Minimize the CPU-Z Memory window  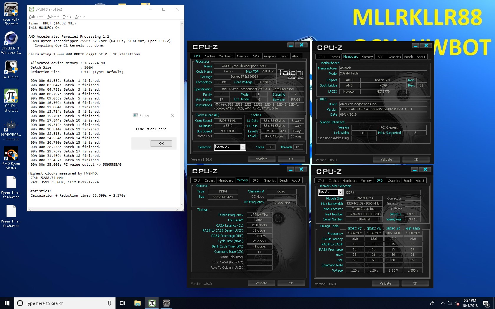pyautogui.click(x=291, y=169)
